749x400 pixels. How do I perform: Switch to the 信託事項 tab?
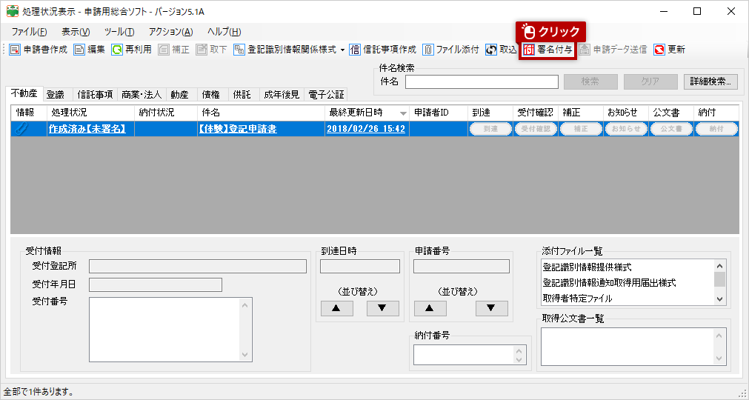(x=95, y=95)
